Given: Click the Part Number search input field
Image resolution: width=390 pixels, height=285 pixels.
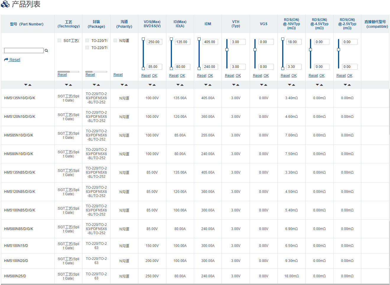Looking at the screenshot, I should (x=24, y=51).
